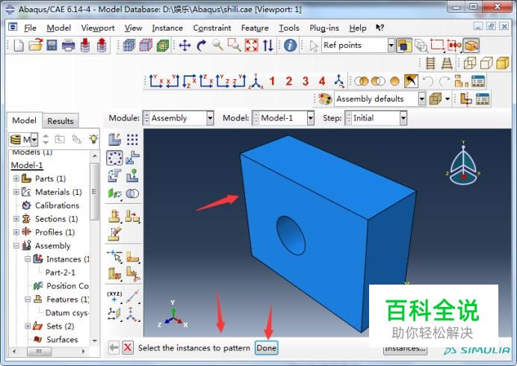This screenshot has height=366, width=517.
Task: Apply custom view 4
Action: [322, 81]
